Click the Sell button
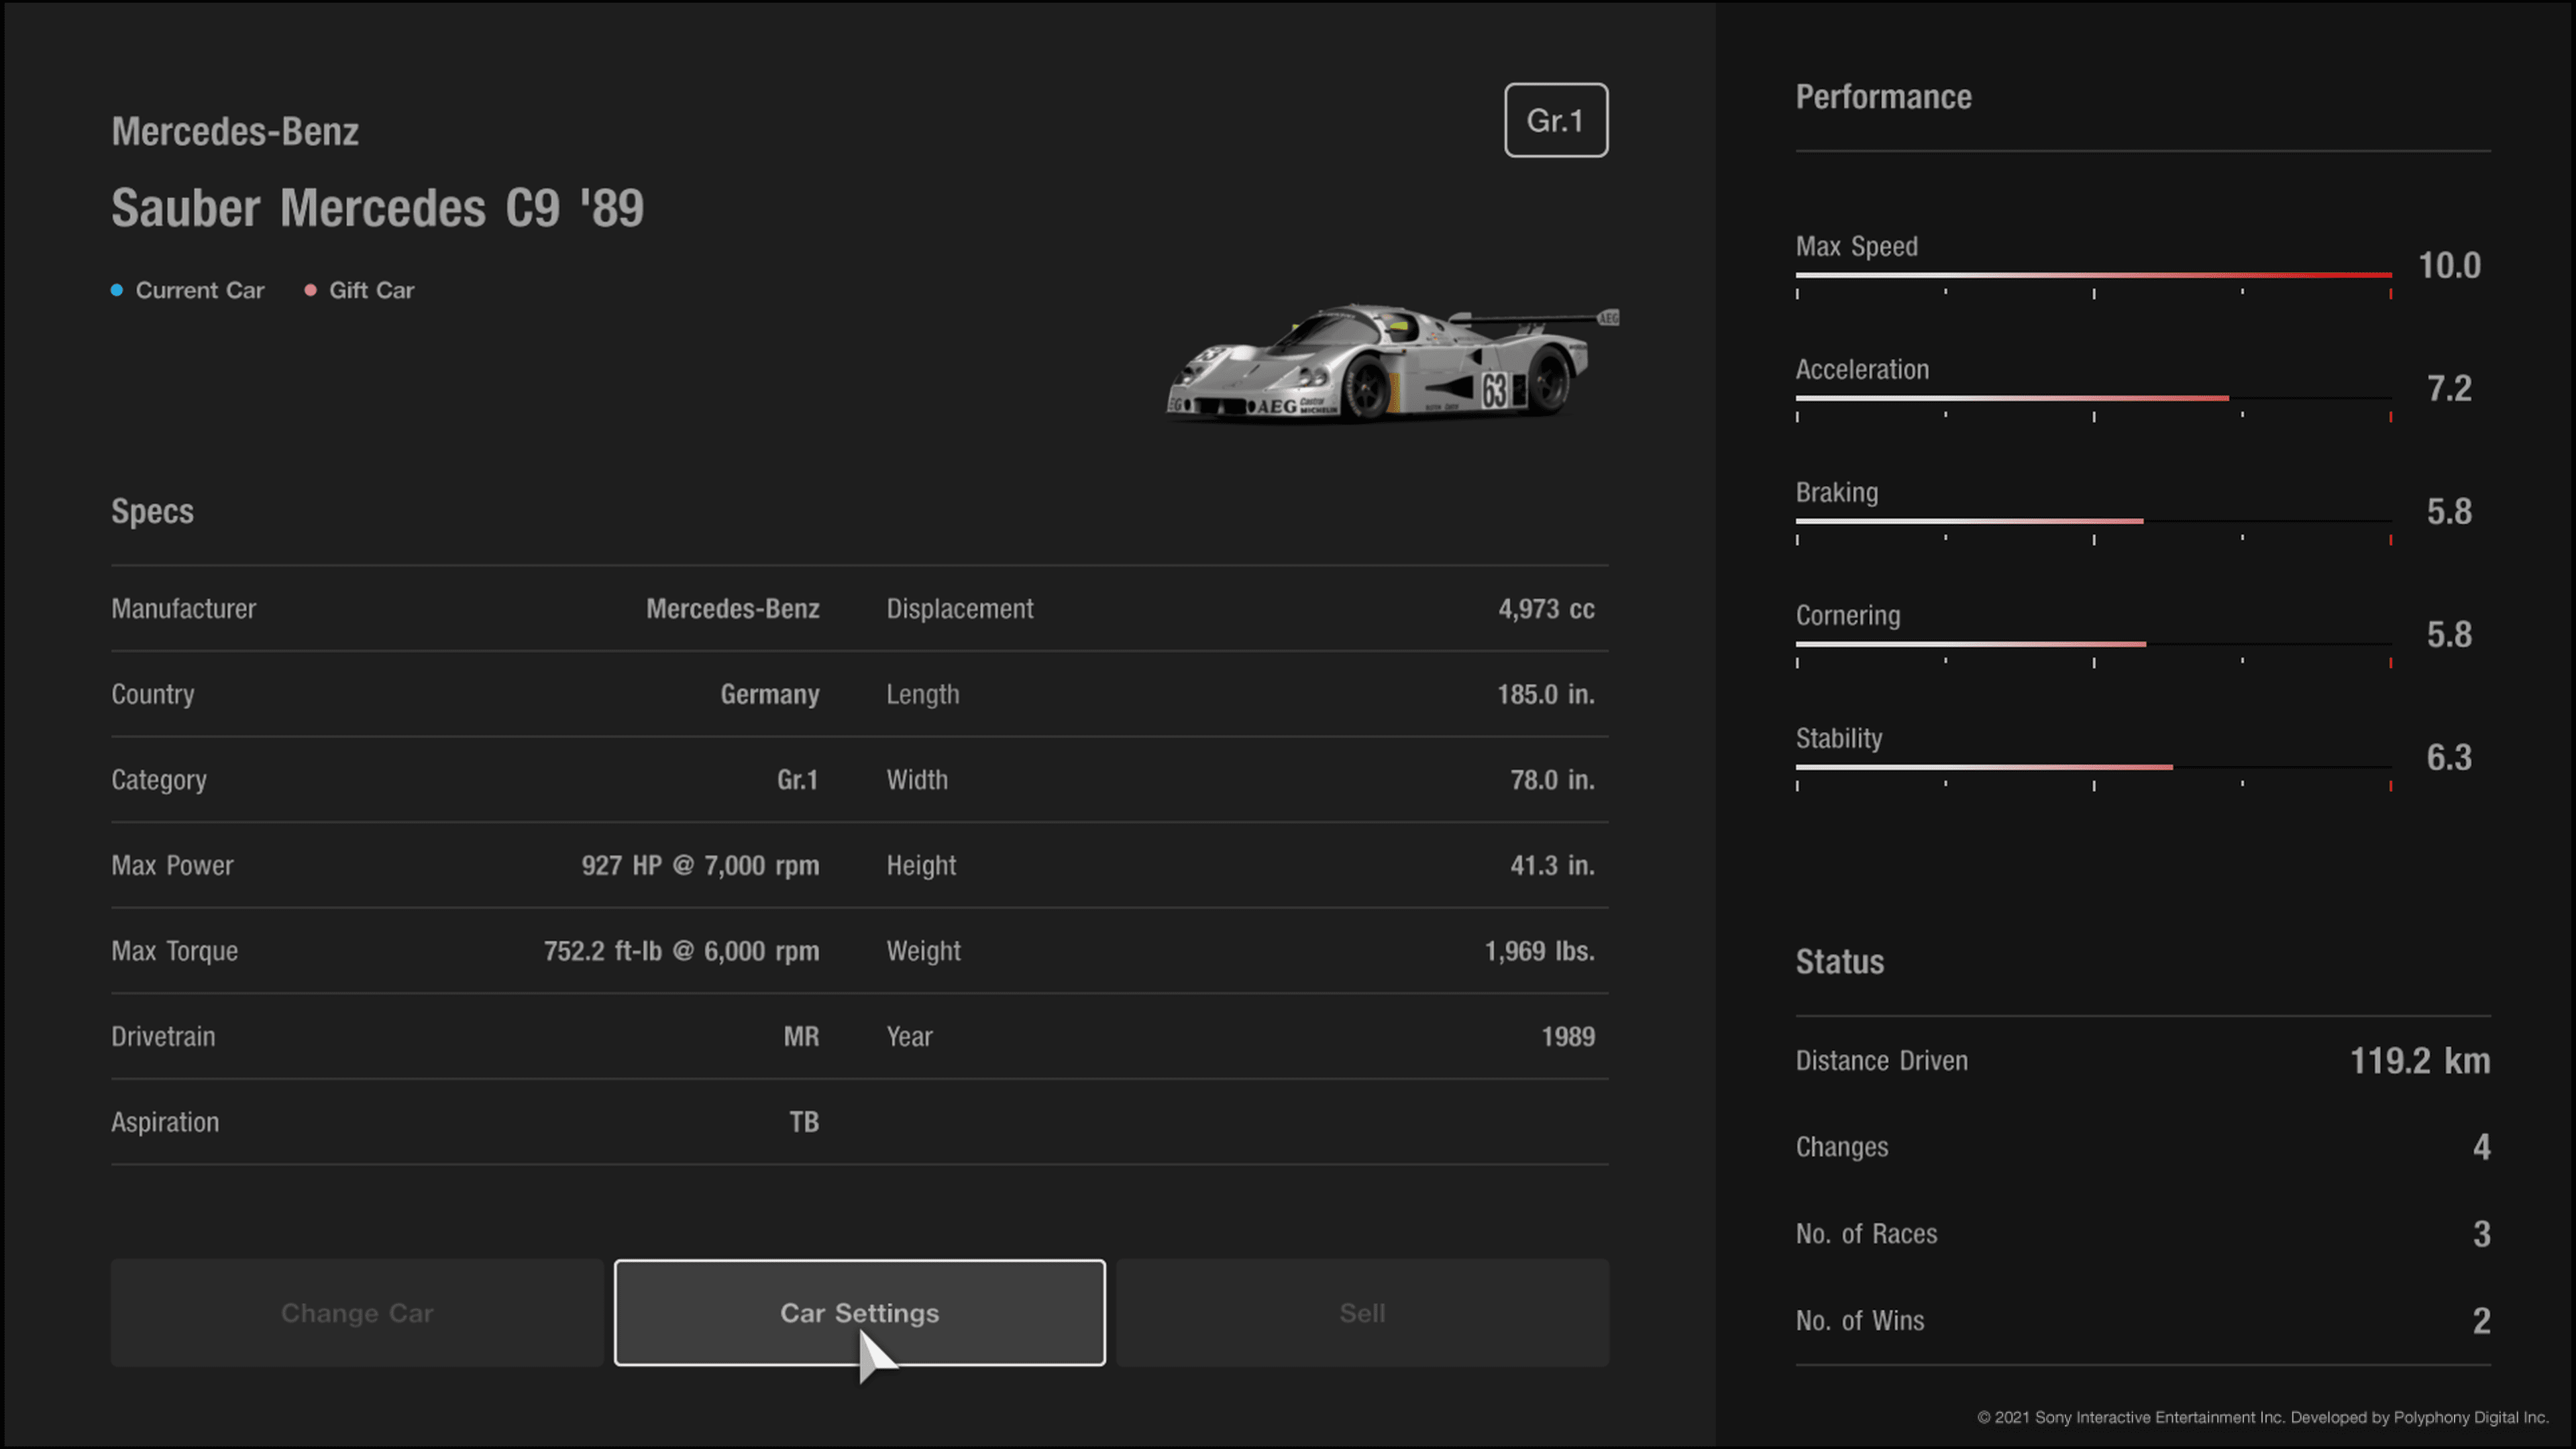The width and height of the screenshot is (2576, 1449). tap(1362, 1312)
